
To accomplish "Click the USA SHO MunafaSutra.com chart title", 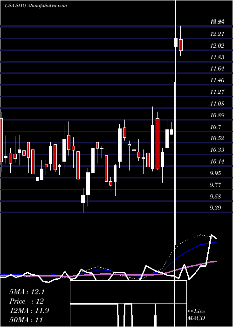I will (x=36, y=6).
